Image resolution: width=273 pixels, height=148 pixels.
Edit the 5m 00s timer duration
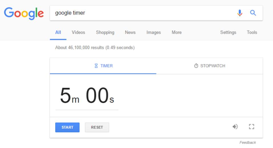click(87, 96)
